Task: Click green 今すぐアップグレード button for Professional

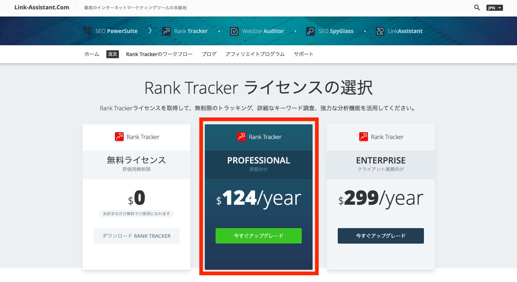Action: pyautogui.click(x=259, y=236)
